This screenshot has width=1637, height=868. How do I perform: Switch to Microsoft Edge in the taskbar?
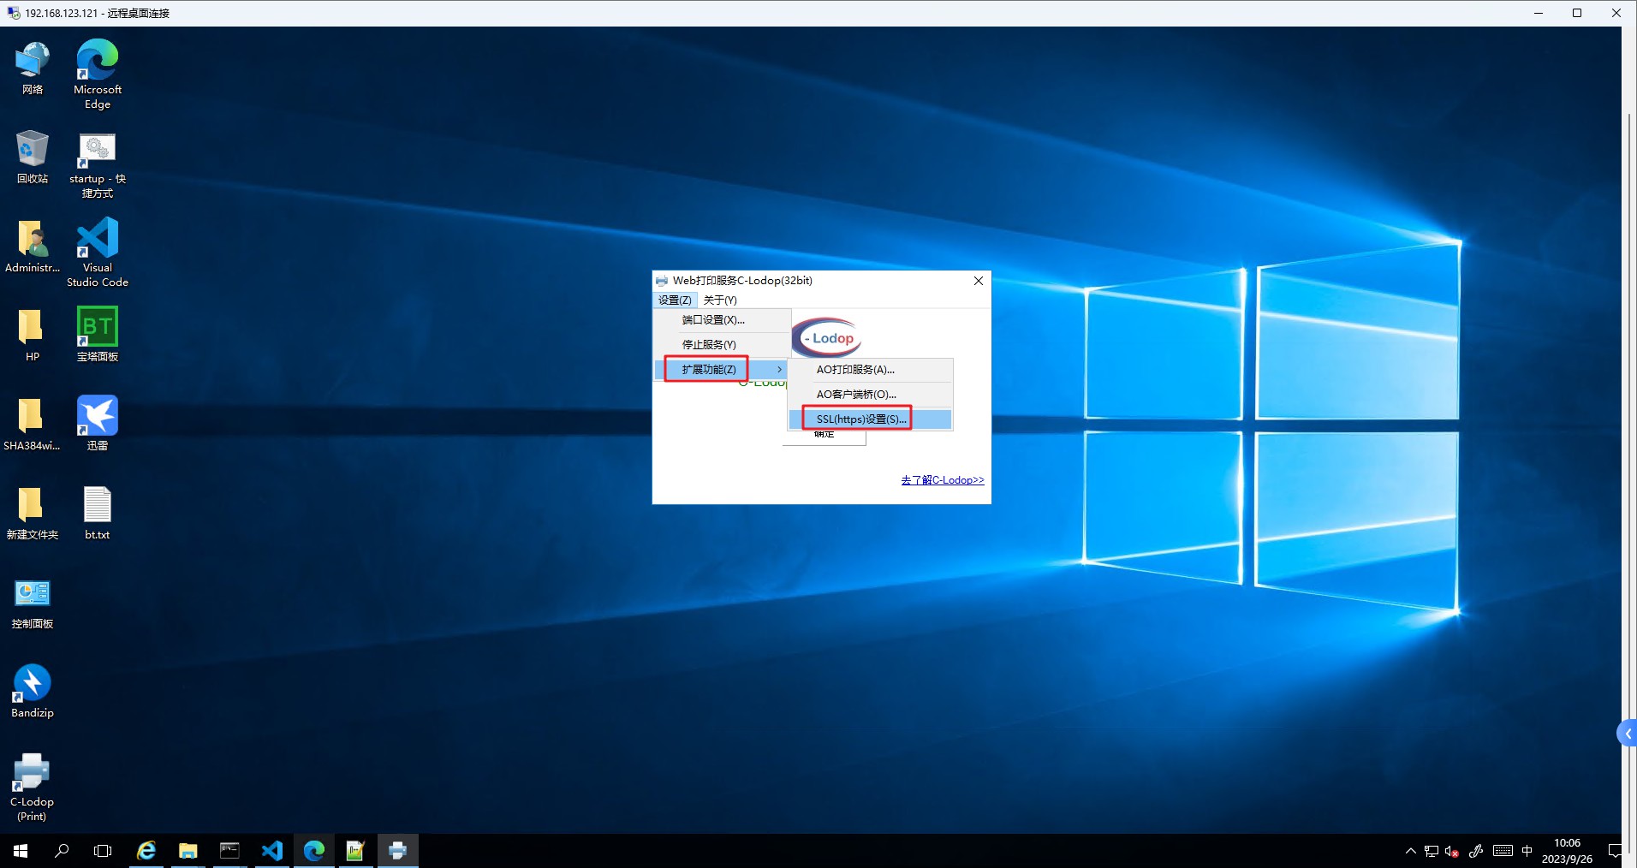(x=313, y=851)
